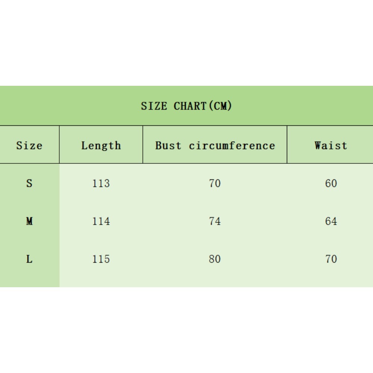Click the word circumference in the header

(x=232, y=145)
